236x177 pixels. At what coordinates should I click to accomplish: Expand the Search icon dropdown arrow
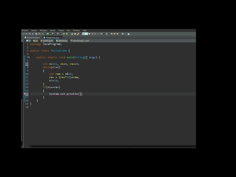click(x=81, y=34)
